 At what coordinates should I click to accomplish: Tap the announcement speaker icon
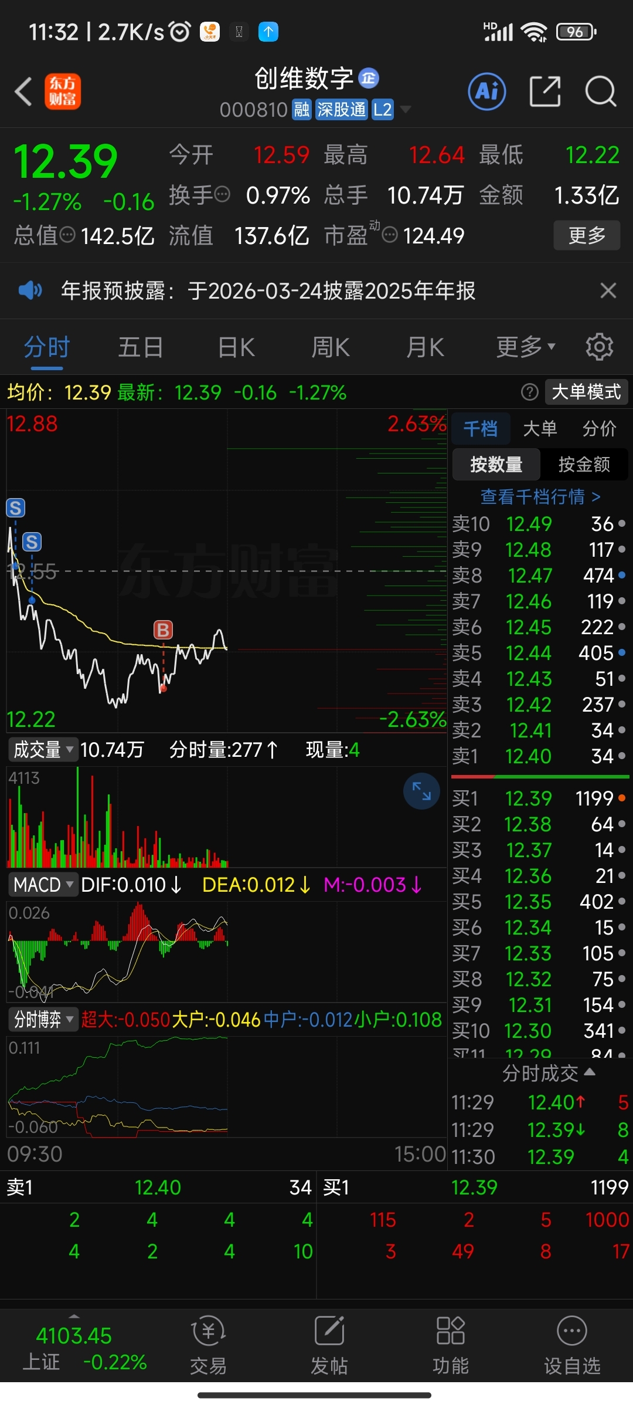[30, 290]
